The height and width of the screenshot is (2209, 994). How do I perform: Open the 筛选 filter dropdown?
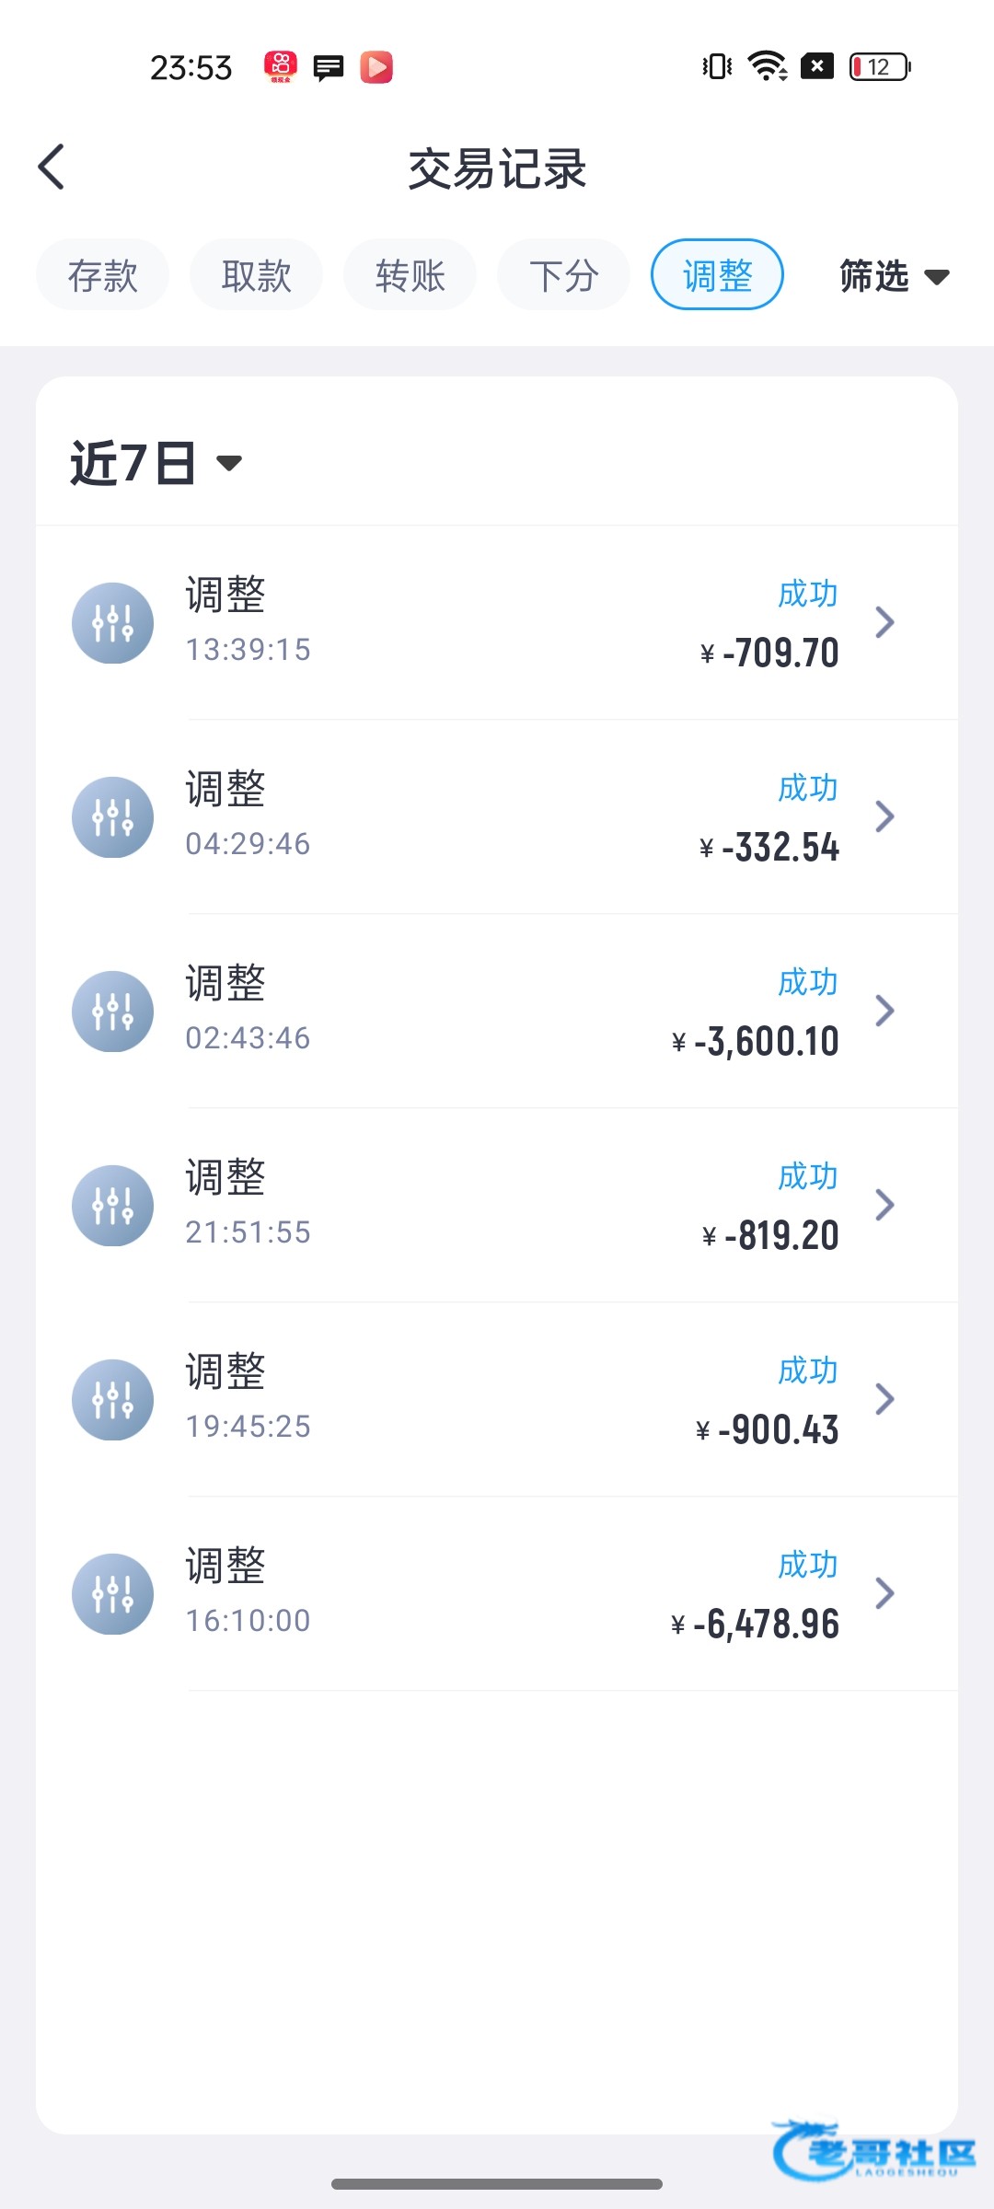pos(893,276)
